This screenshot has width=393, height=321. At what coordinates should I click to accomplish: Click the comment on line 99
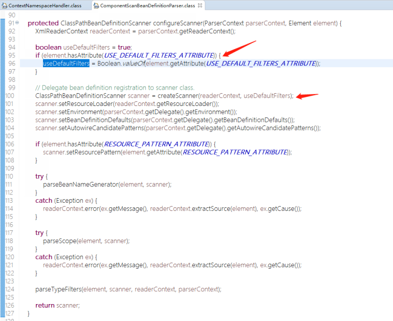[115, 88]
